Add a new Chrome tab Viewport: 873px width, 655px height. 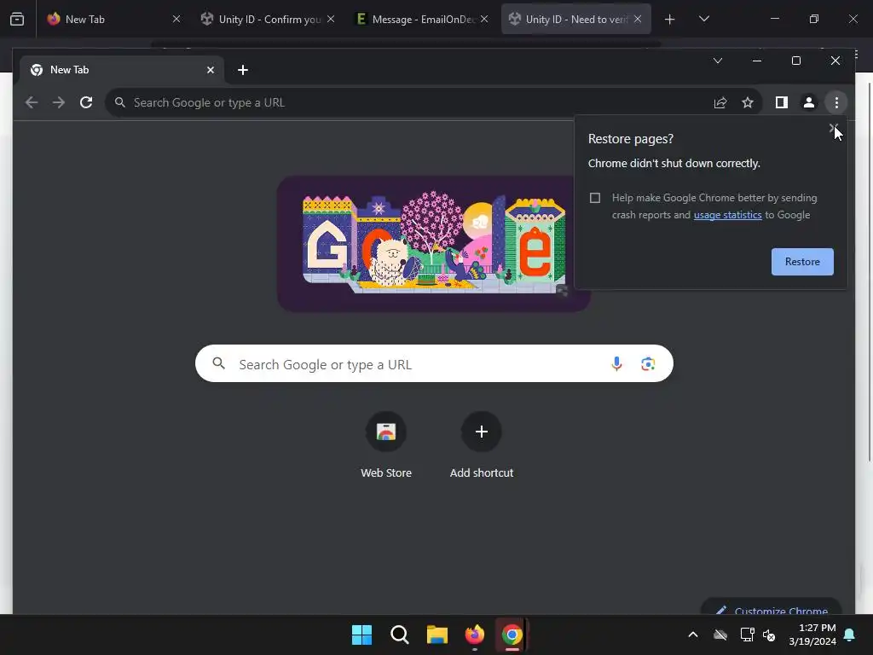coord(243,70)
